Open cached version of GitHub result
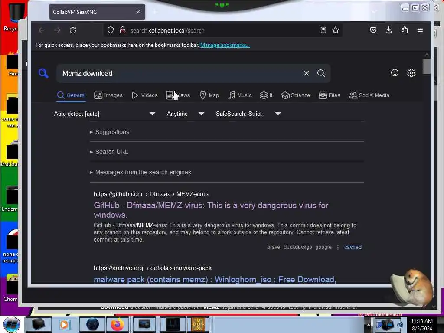The height and width of the screenshot is (333, 444). (x=353, y=247)
